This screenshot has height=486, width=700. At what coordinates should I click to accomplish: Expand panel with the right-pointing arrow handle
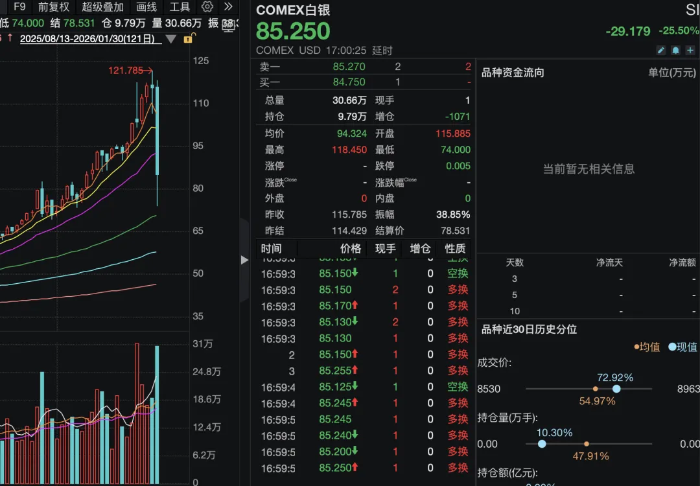244,260
